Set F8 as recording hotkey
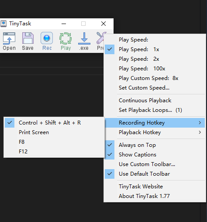The width and height of the screenshot is (207, 222). (x=54, y=142)
